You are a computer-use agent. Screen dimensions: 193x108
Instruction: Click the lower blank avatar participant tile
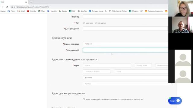point(183,74)
